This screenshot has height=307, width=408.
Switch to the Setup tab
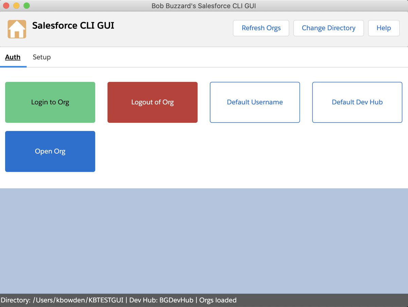tap(41, 57)
